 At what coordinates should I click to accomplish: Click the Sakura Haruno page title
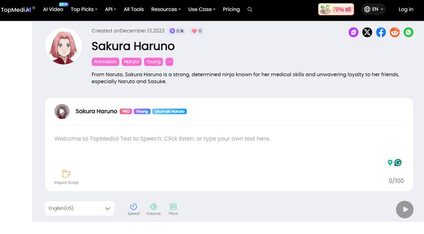point(133,46)
